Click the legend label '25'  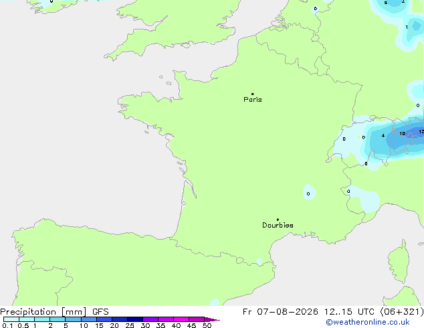[130, 325]
